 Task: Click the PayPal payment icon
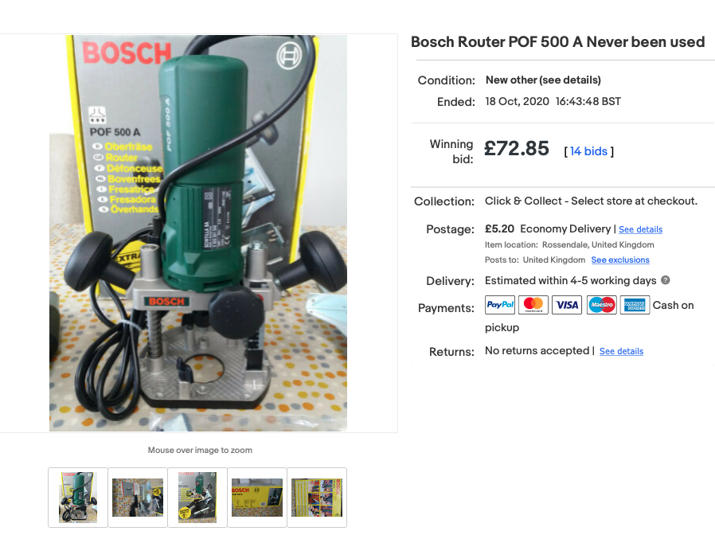pyautogui.click(x=500, y=305)
